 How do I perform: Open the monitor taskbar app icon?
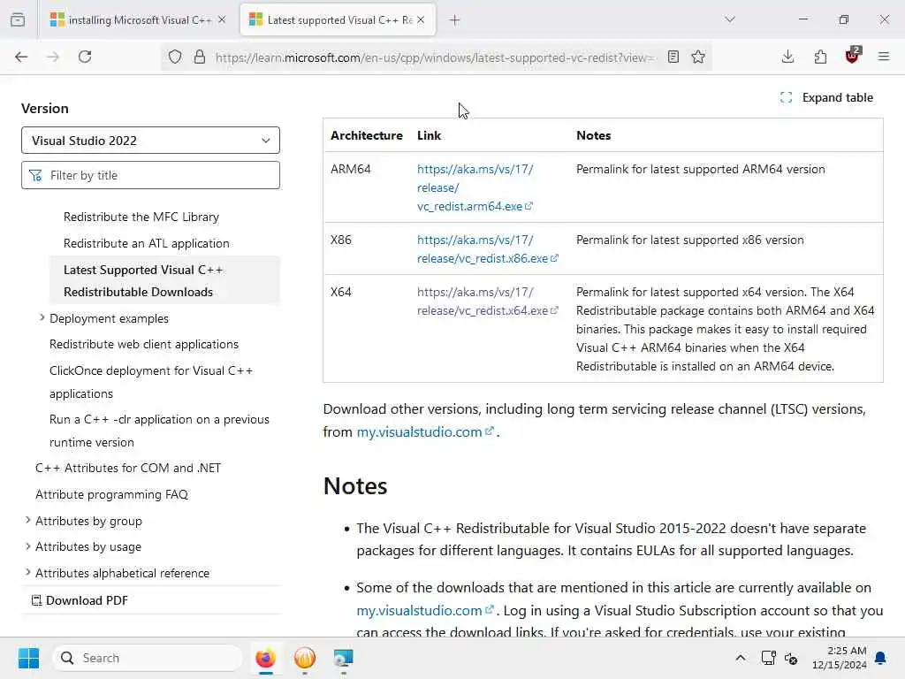tap(344, 658)
